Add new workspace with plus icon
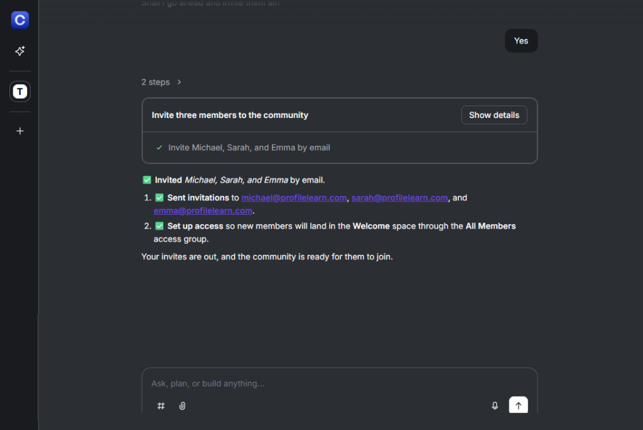This screenshot has width=643, height=430. (19, 131)
